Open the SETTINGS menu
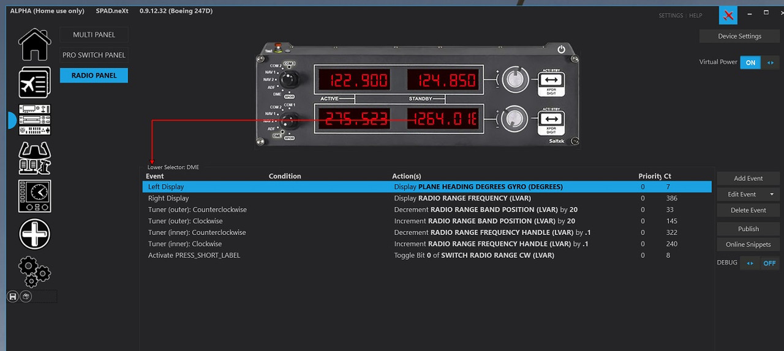This screenshot has width=784, height=351. tap(671, 15)
